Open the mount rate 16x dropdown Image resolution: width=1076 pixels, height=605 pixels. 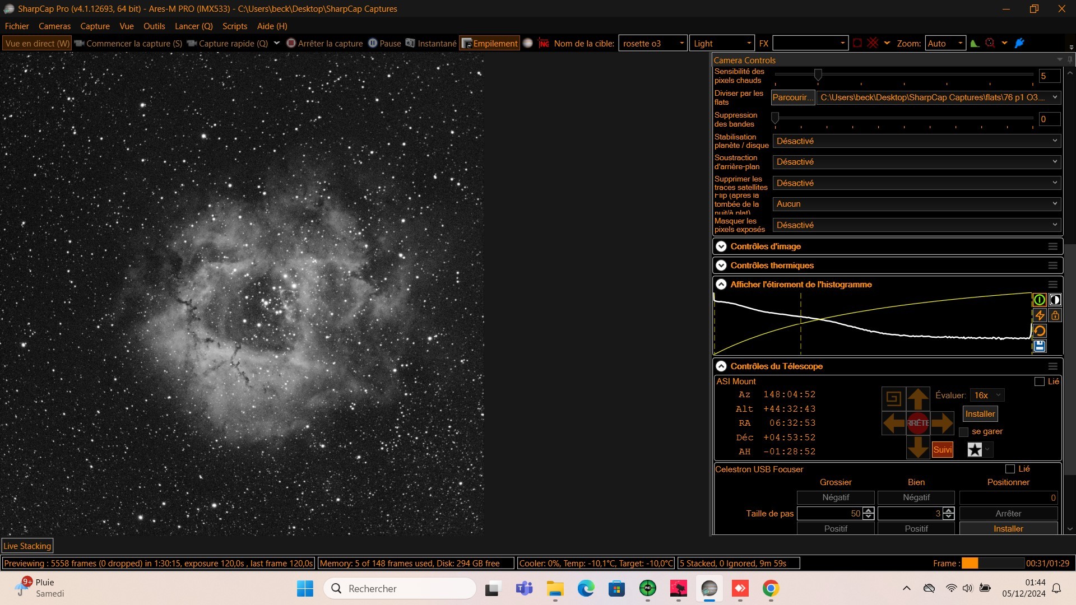[x=987, y=395]
